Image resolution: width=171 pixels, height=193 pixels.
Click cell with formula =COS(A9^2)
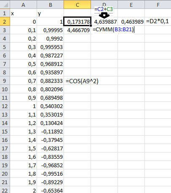click(x=82, y=81)
